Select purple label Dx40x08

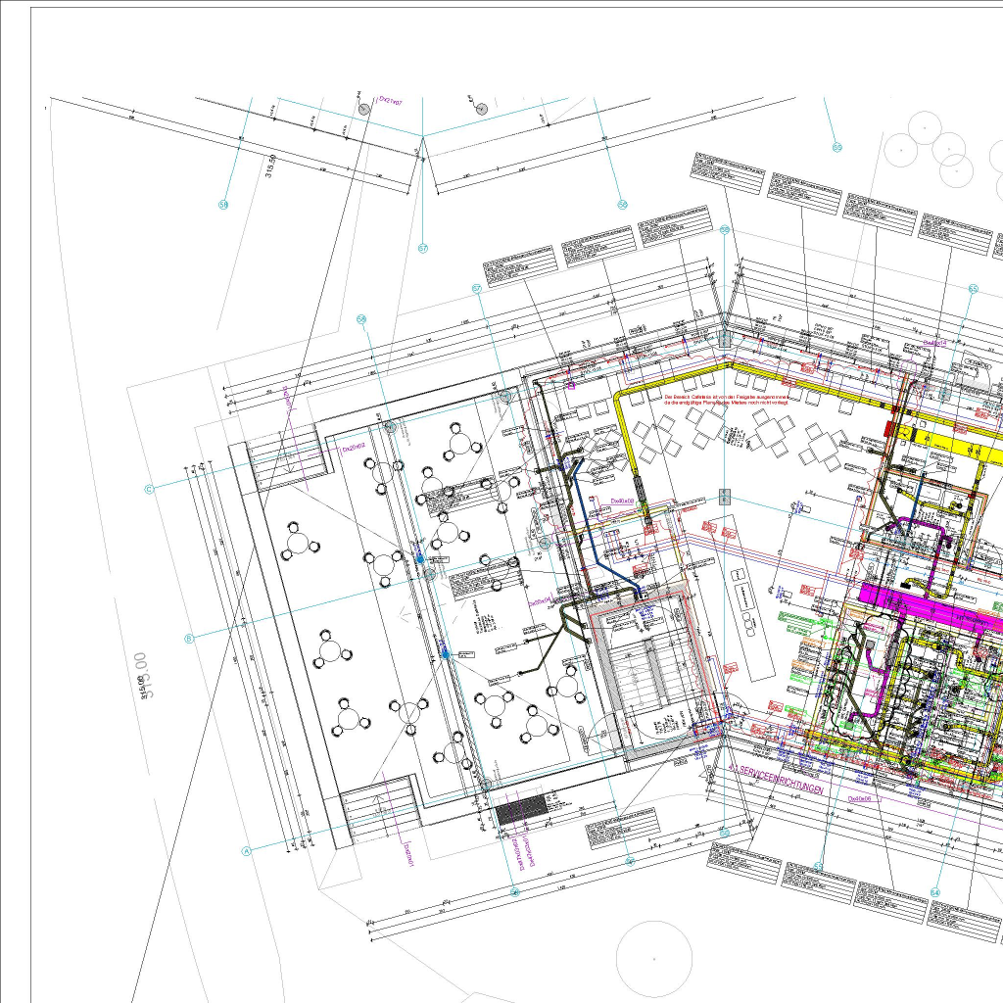(622, 501)
